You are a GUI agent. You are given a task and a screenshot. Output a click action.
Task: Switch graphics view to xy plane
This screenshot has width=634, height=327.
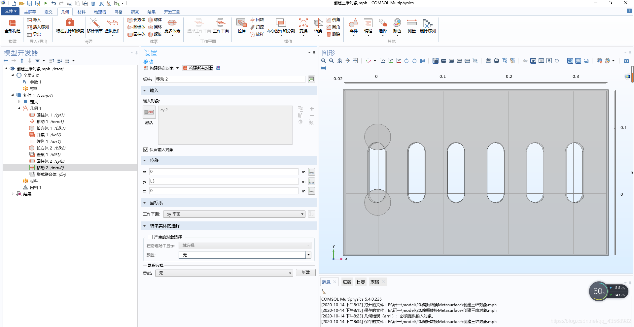pyautogui.click(x=383, y=61)
